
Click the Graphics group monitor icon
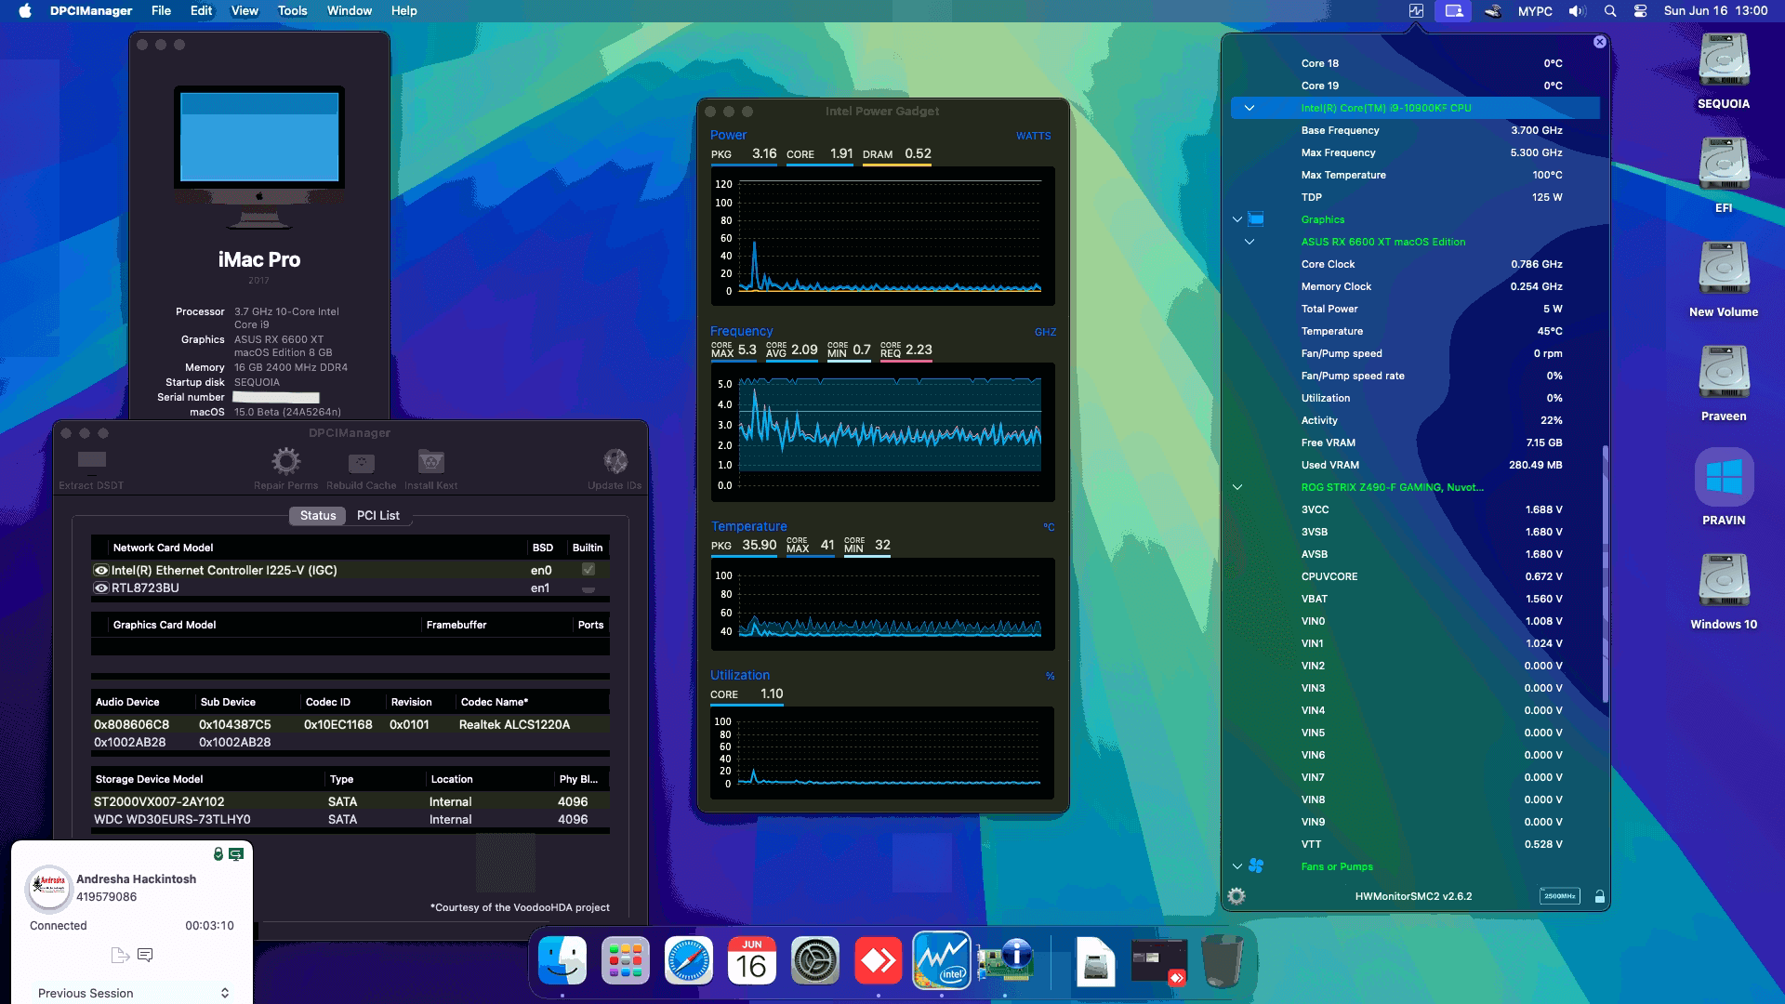click(1256, 219)
